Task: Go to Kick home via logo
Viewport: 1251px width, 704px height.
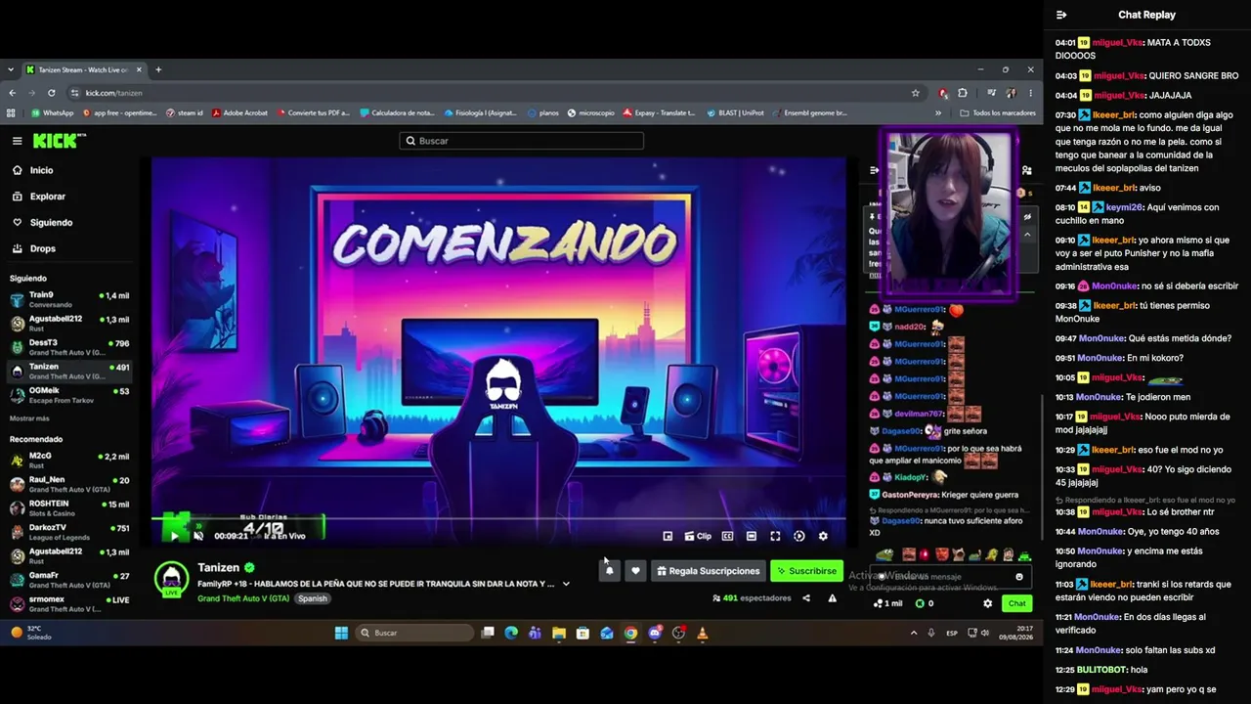Action: tap(59, 141)
